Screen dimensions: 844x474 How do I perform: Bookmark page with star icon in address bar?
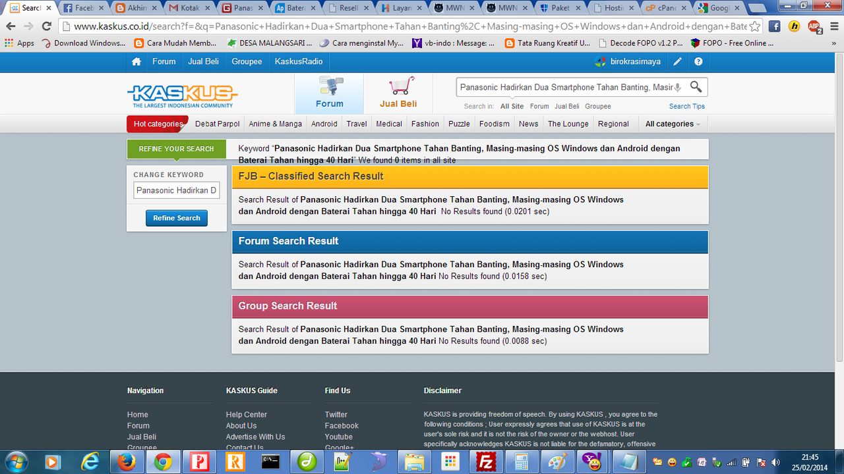[x=755, y=26]
